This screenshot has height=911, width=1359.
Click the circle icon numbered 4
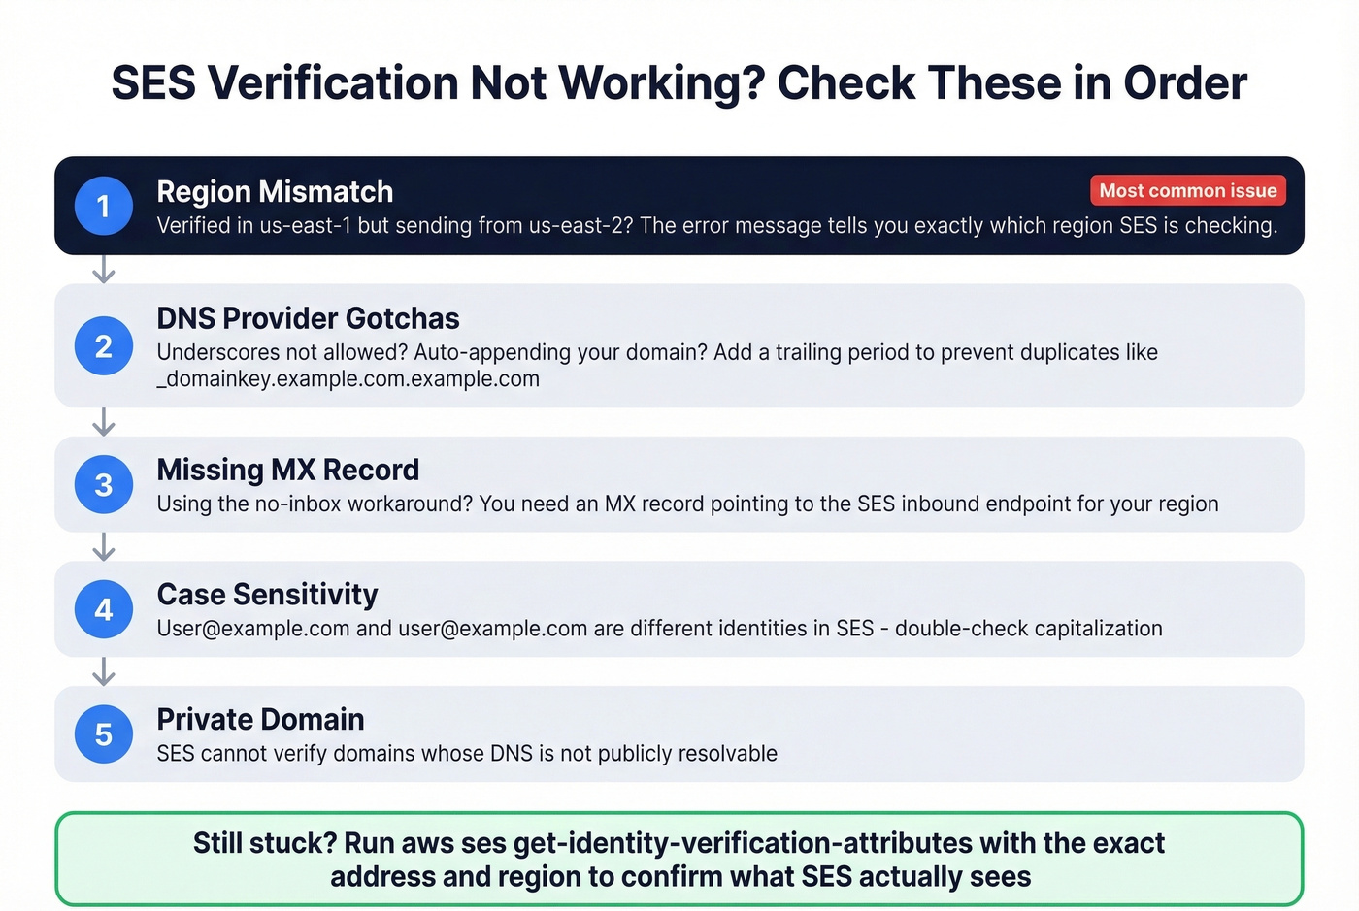pyautogui.click(x=103, y=609)
